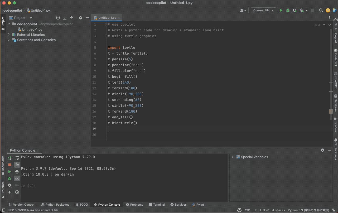The image size is (338, 213).
Task: Open Search Everywhere magnifier icon
Action: pyautogui.click(x=321, y=11)
